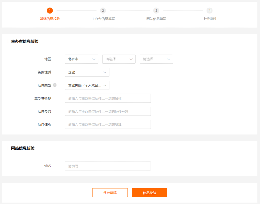
Task: Submit with the 信息校验 button
Action: pyautogui.click(x=149, y=193)
